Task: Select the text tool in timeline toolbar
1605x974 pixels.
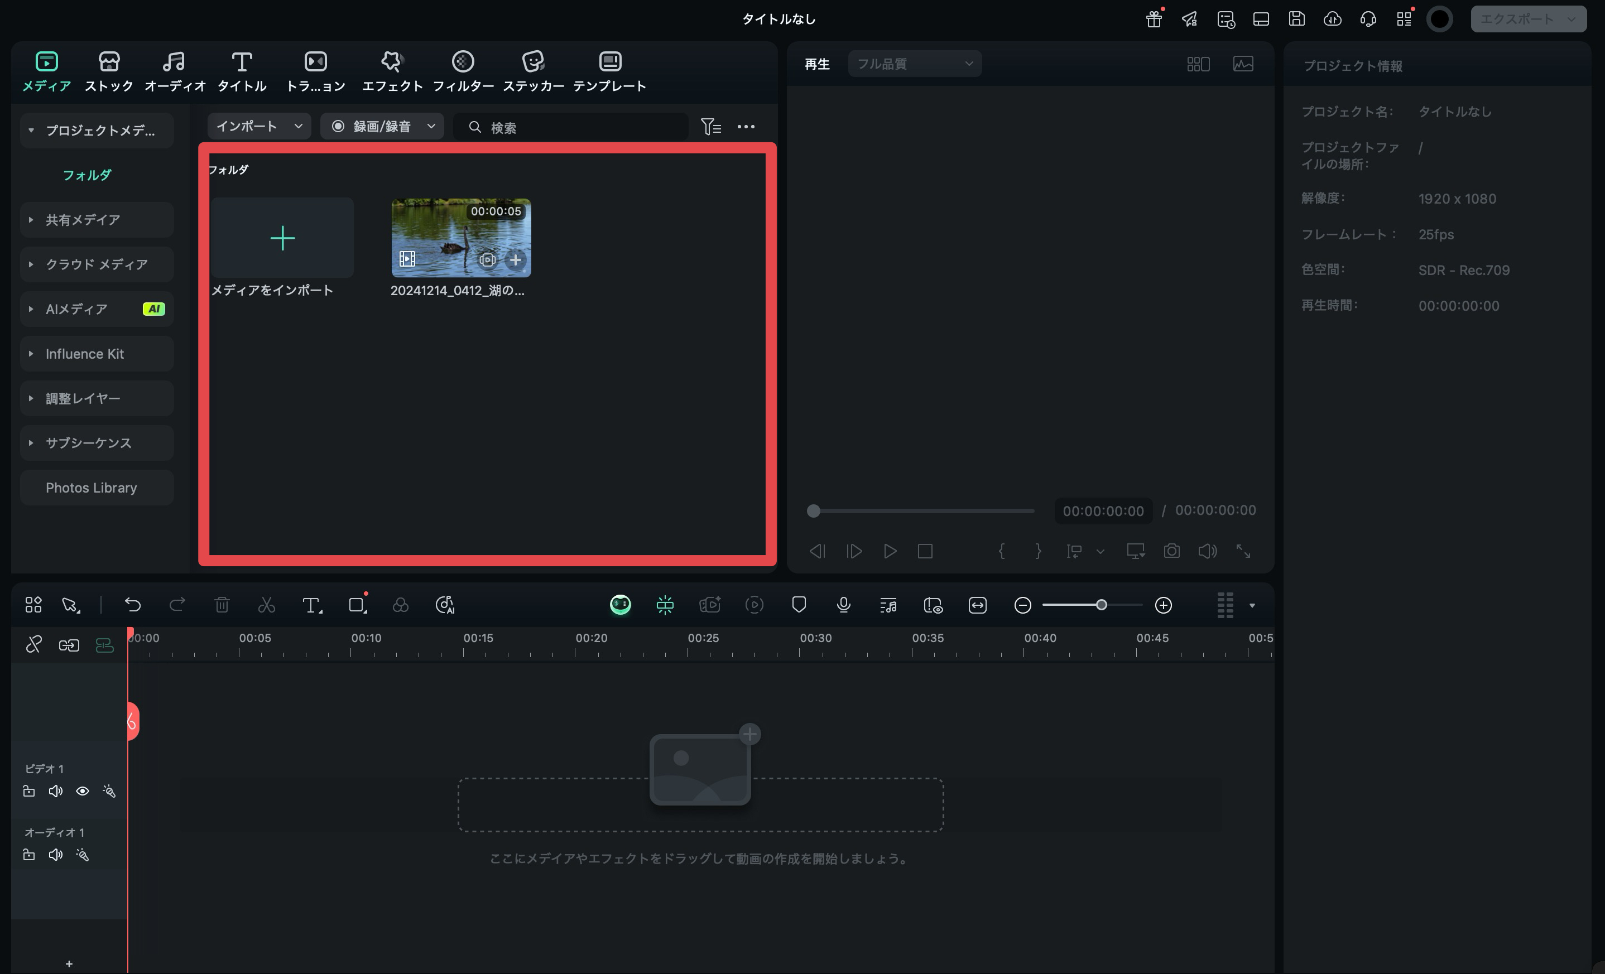Action: coord(312,605)
